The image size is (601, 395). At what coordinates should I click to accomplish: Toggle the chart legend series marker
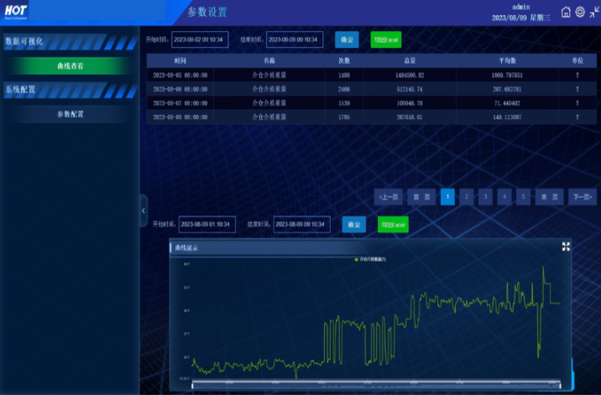[357, 259]
